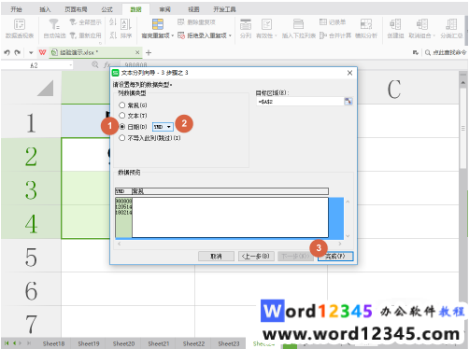Expand the 高亮重复项 dropdown arrow
The height and width of the screenshot is (349, 469).
click(172, 35)
